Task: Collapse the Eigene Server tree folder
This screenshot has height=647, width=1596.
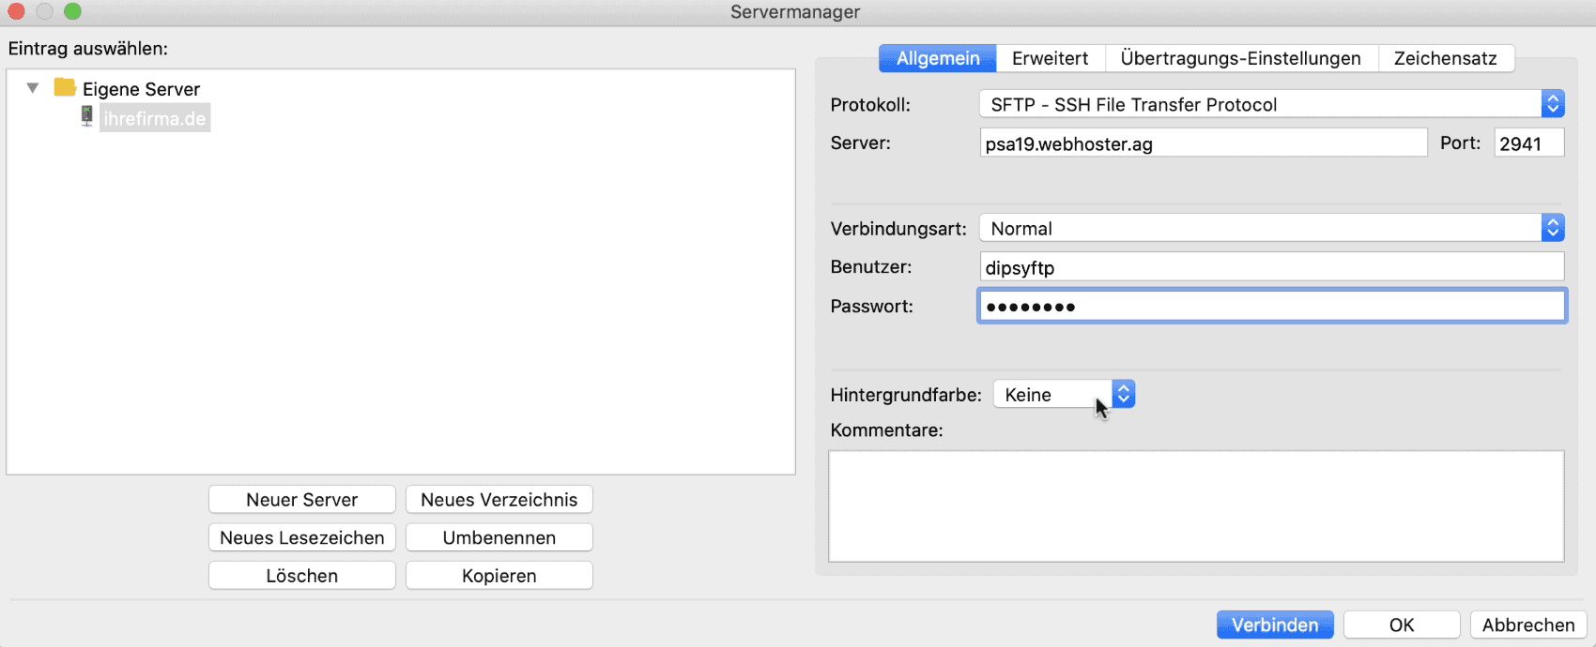Action: (33, 88)
